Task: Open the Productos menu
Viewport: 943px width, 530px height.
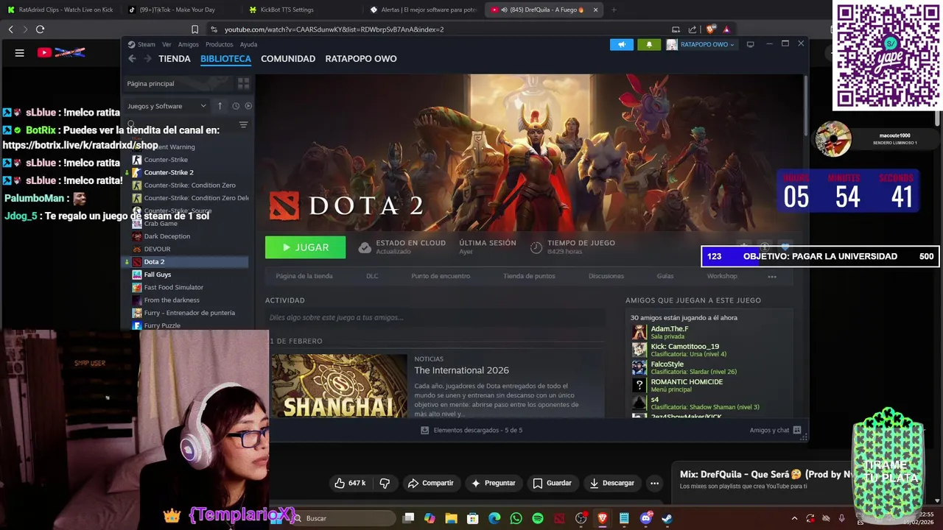Action: click(x=219, y=44)
